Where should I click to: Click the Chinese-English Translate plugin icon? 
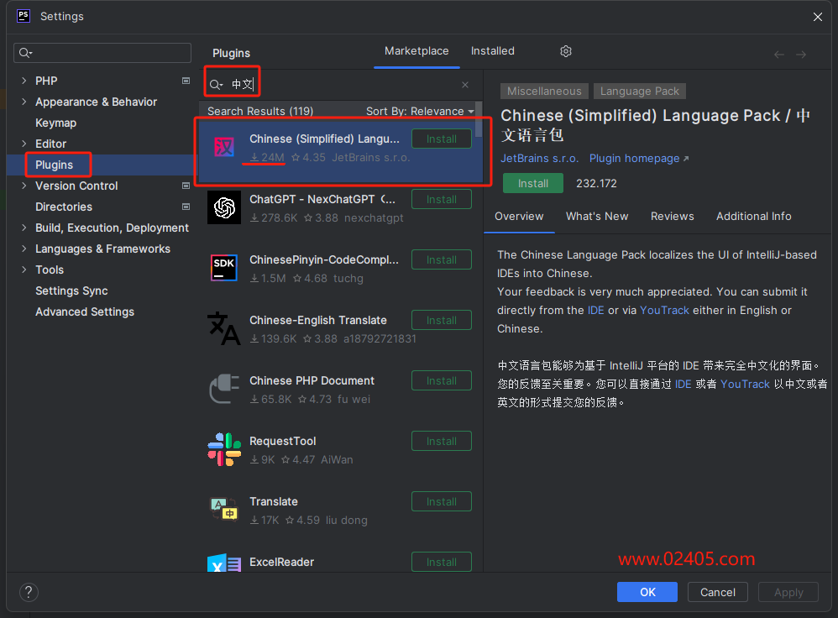[x=224, y=328]
